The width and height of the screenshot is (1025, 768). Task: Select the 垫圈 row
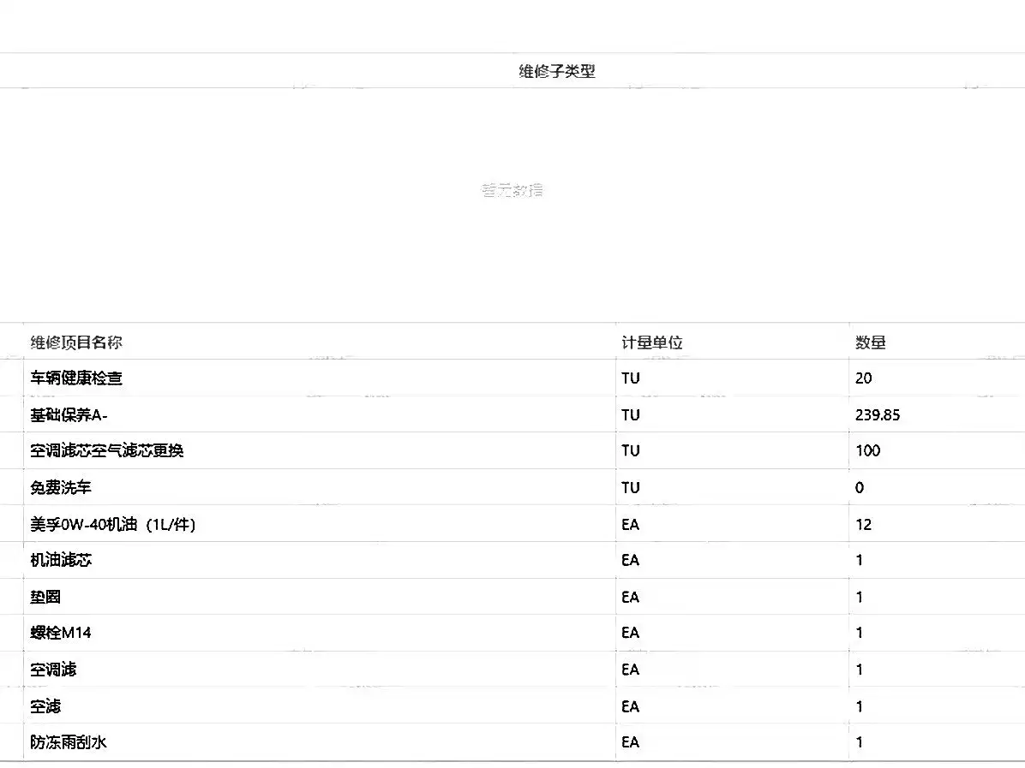coord(512,596)
